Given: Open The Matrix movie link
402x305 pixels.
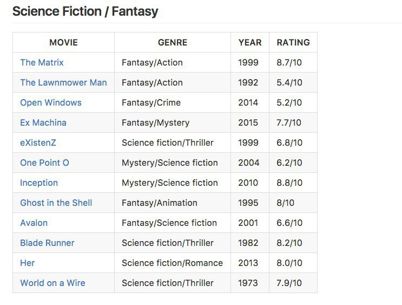Looking at the screenshot, I should coord(42,63).
